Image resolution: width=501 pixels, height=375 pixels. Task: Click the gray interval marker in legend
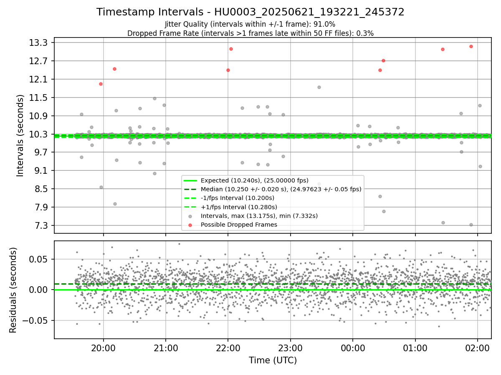tap(190, 216)
